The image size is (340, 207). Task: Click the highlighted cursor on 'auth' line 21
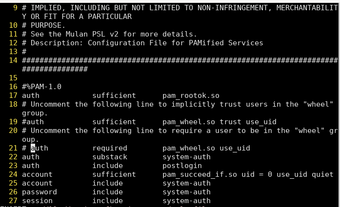[33, 148]
